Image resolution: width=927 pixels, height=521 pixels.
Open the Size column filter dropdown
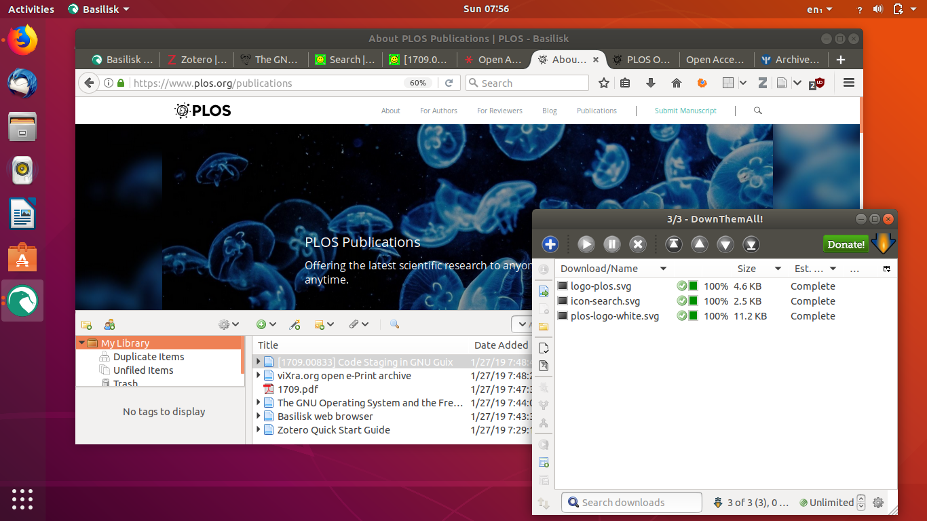pos(778,269)
